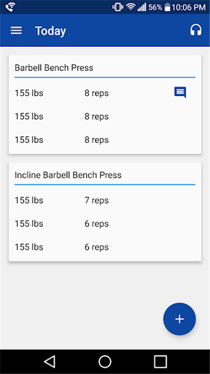Select third Barbell Bench Press 155 lbs set
Viewport: 210px width, 374px height.
coord(105,140)
